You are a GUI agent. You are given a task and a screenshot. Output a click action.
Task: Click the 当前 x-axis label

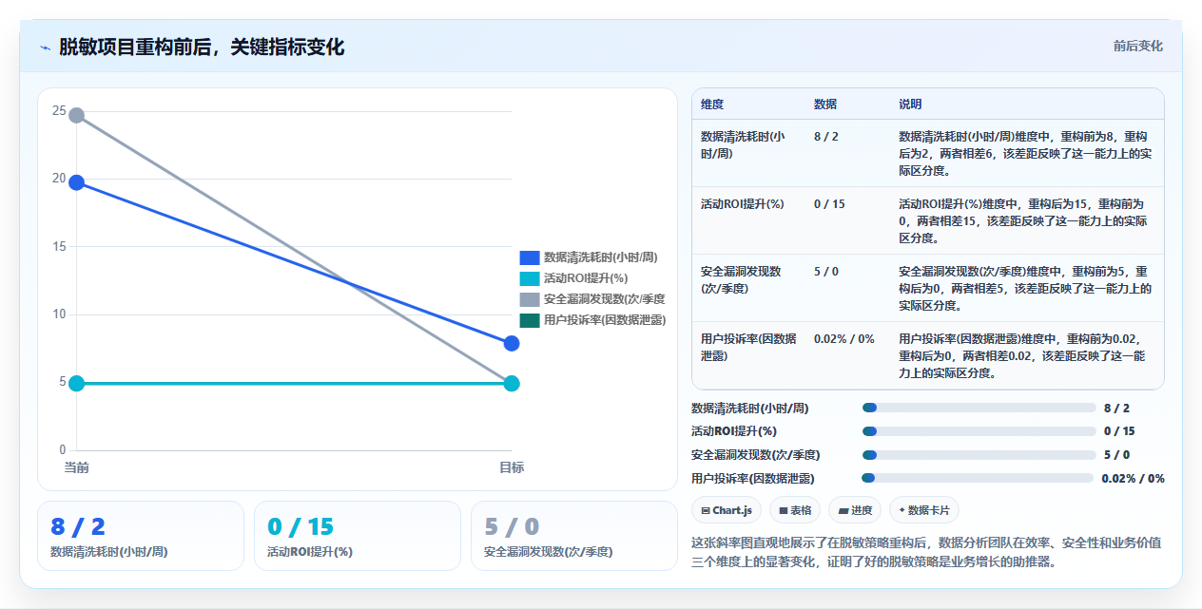pyautogui.click(x=76, y=467)
